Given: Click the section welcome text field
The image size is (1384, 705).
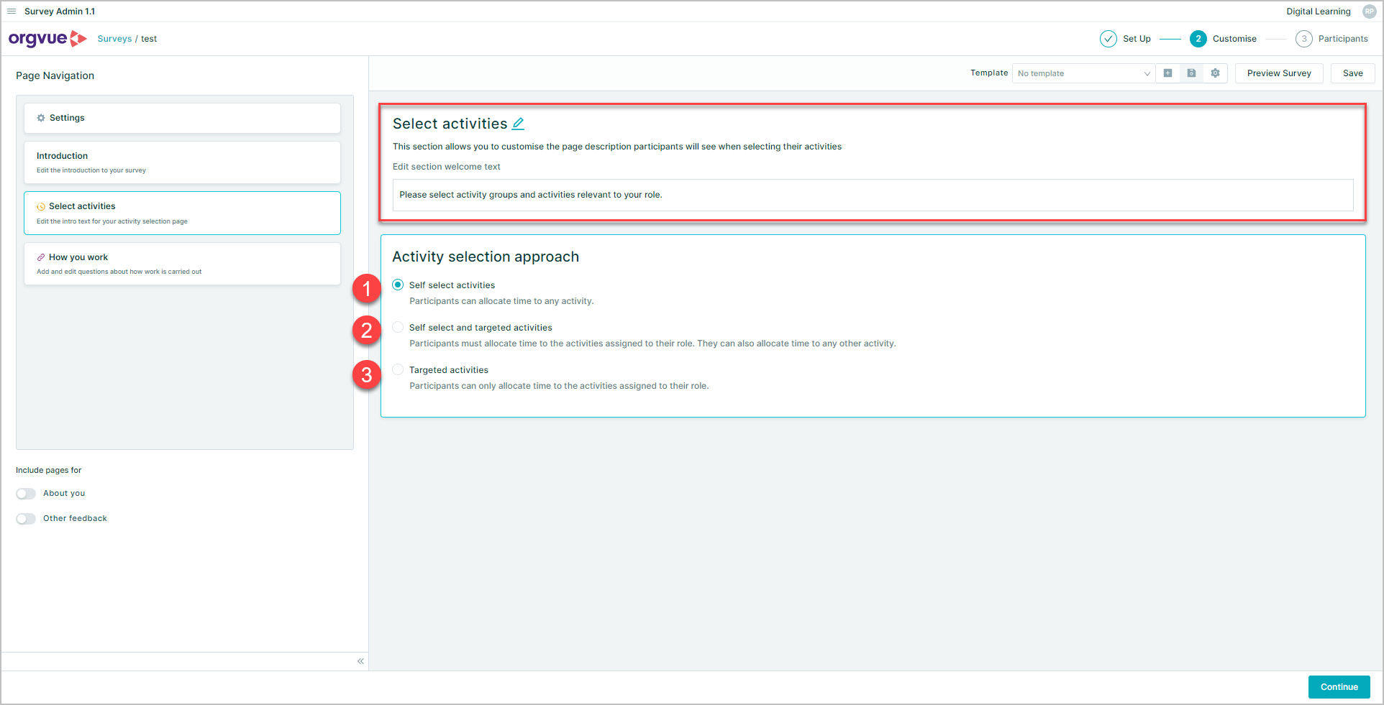Looking at the screenshot, I should [873, 195].
